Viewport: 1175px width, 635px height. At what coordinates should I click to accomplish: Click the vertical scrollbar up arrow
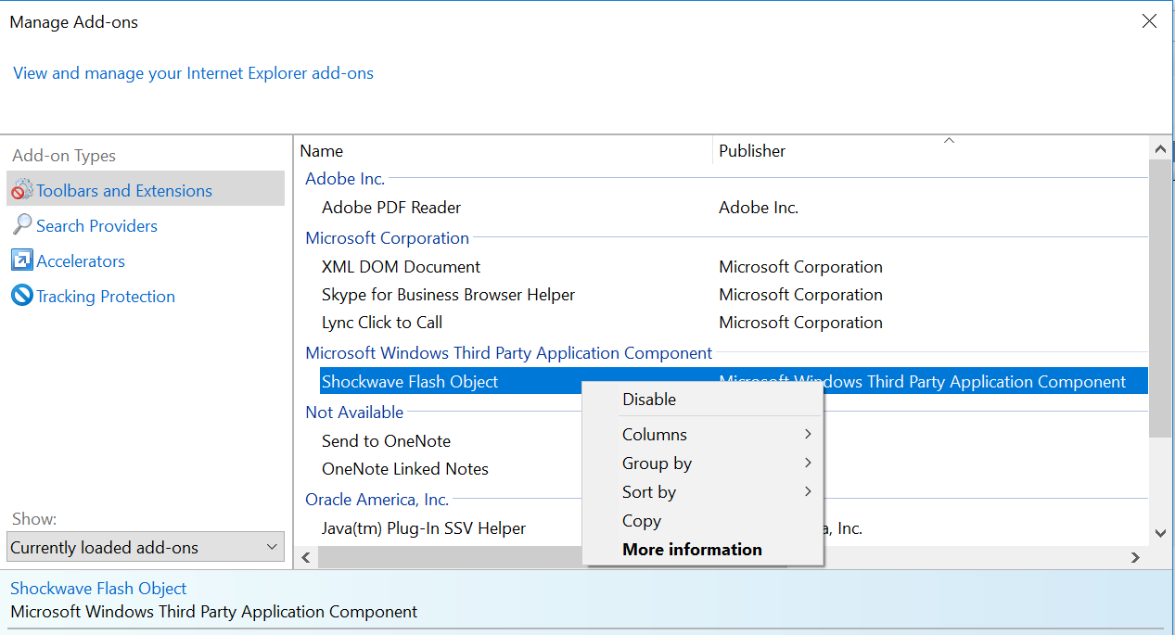coord(1159,148)
